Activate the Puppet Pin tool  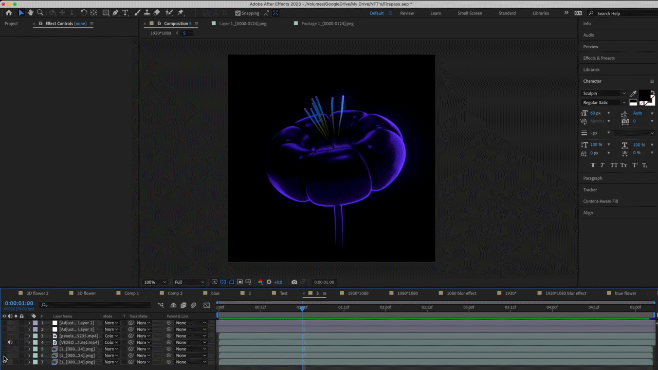tap(180, 13)
